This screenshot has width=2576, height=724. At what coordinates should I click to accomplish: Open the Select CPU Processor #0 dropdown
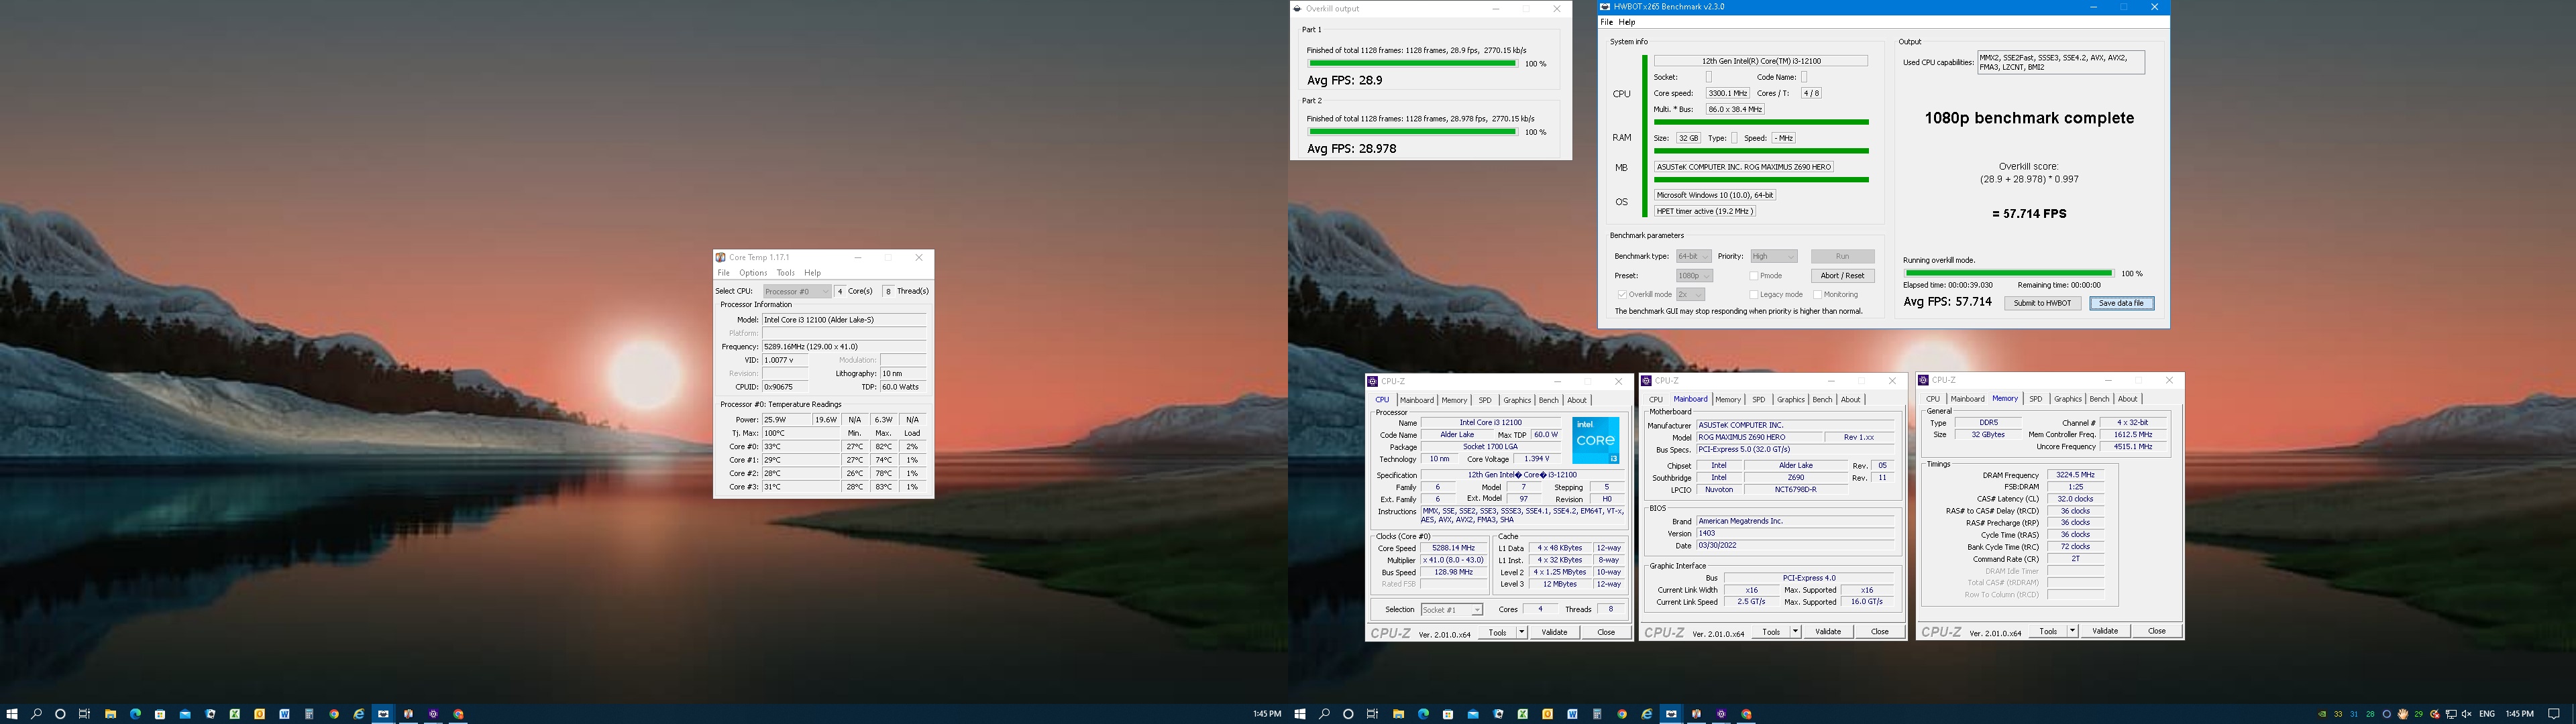797,291
